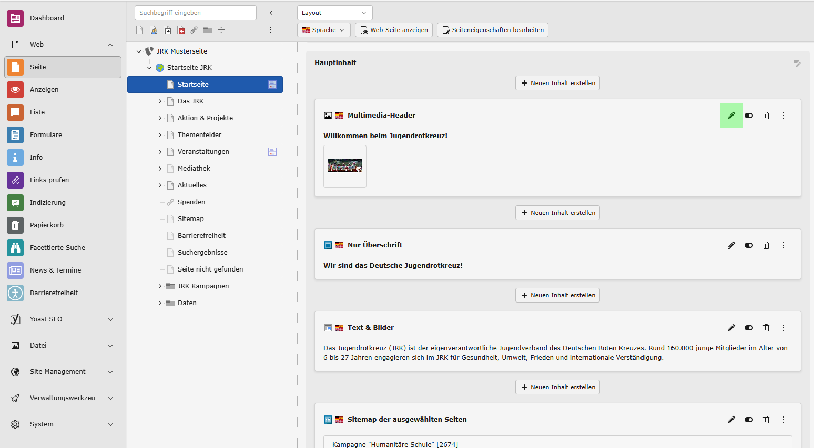Edit the Sitemap der ausgewählten Seiten element

731,420
